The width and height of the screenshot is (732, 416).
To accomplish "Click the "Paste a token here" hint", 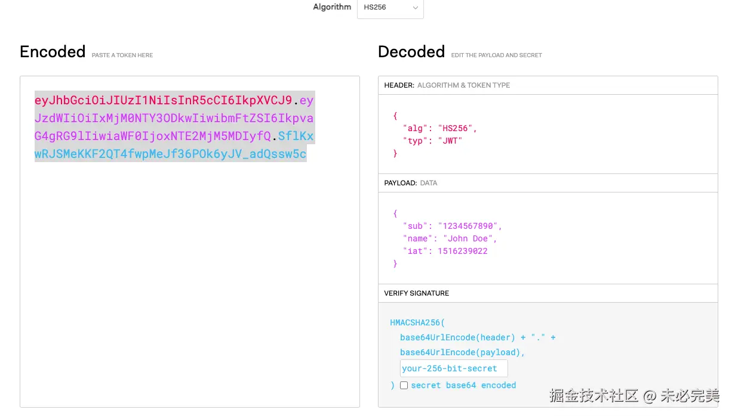I will [x=122, y=55].
